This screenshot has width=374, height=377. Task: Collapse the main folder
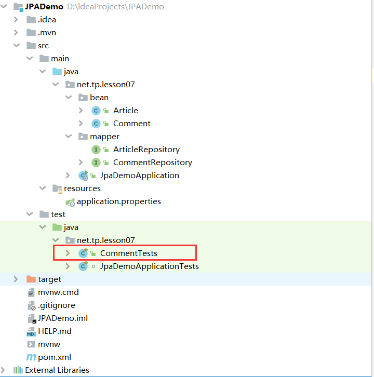click(x=30, y=58)
